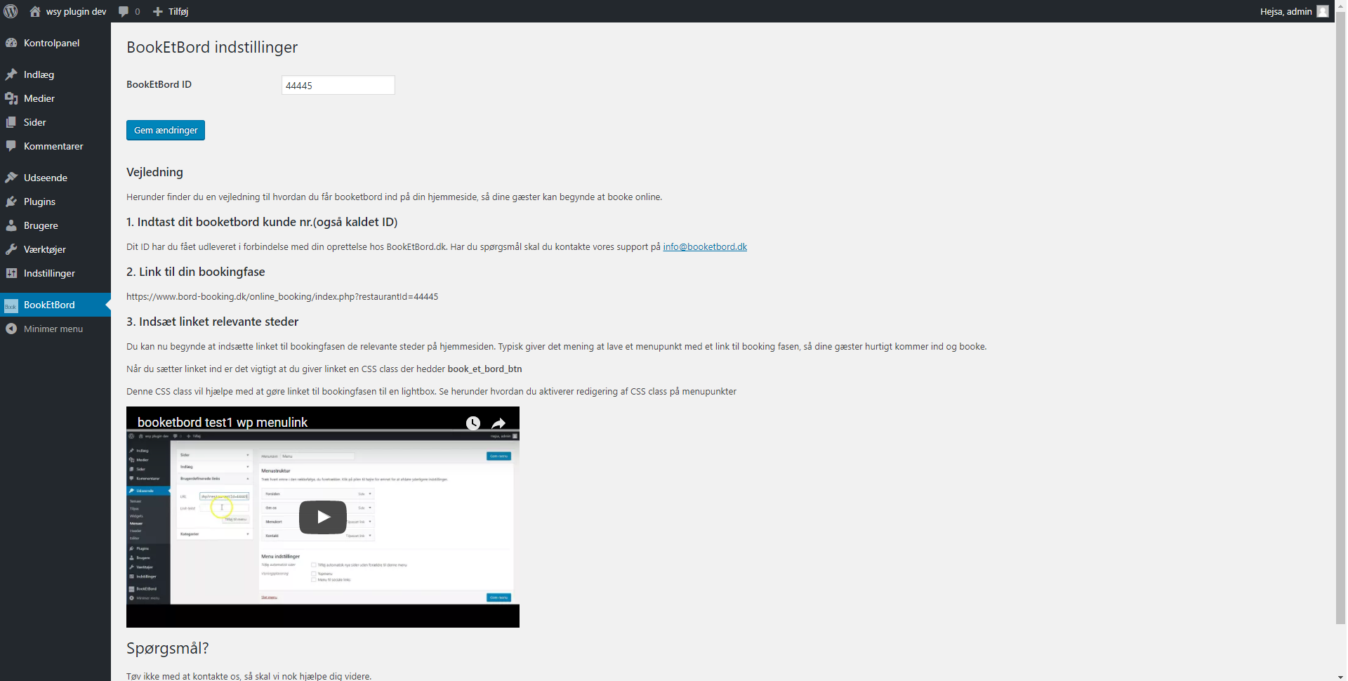The width and height of the screenshot is (1348, 681).
Task: Click the Indstillinger settings icon
Action: coord(11,273)
